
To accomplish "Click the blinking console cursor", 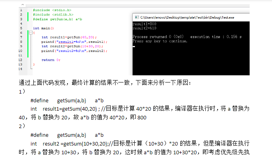I will pyautogui.click(x=134, y=46).
